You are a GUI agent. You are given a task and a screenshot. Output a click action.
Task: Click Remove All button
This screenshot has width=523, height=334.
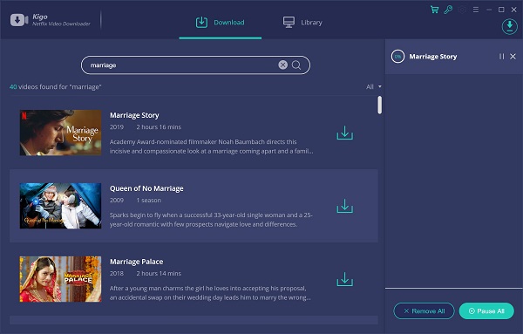[x=424, y=311]
